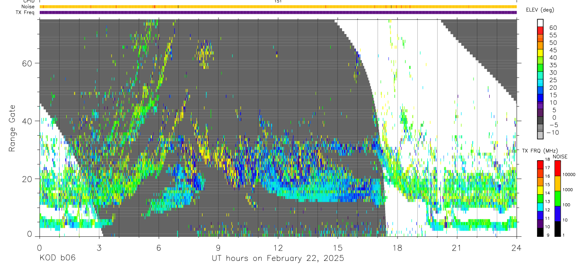This screenshot has width=581, height=268.
Task: Click the "6" tick on the UT hours axis
Action: coord(158,247)
